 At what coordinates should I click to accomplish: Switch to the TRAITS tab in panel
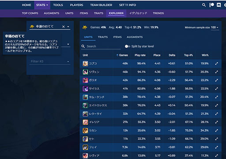pyautogui.click(x=103, y=37)
